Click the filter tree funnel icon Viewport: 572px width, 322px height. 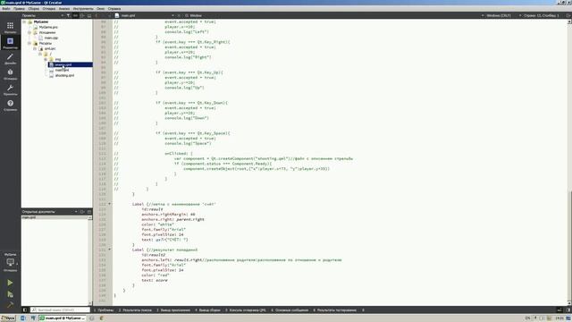[x=68, y=16]
